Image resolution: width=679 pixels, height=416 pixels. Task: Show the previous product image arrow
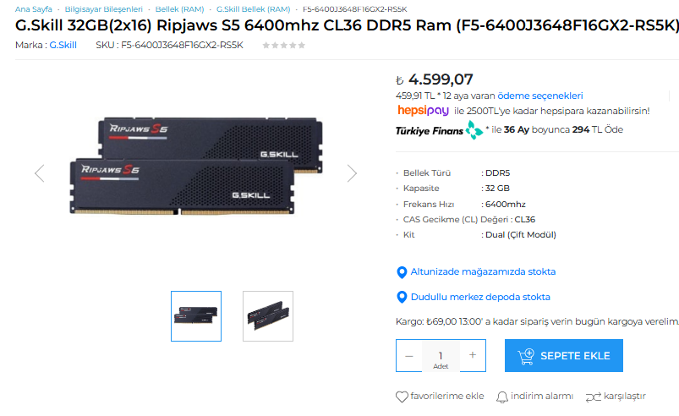(x=40, y=173)
